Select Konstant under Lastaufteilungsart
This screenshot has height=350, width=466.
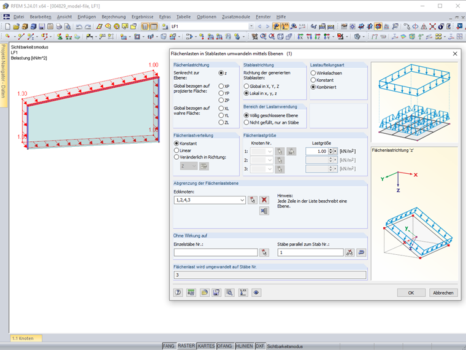pyautogui.click(x=313, y=80)
